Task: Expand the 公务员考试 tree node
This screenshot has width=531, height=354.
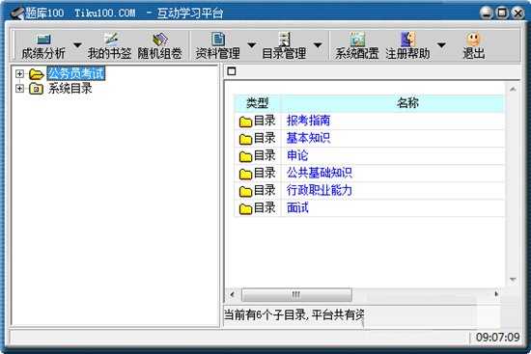Action: 19,73
